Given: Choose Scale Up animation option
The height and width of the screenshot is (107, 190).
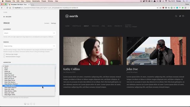Looking at the screenshot, I should (x=28, y=72).
